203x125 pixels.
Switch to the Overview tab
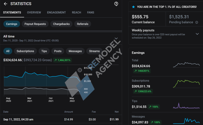click(x=34, y=12)
